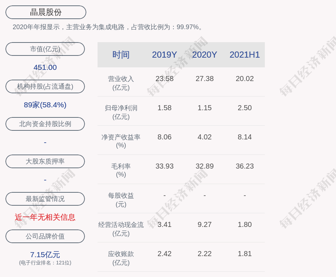Viewport: 336px width, 277px height.
Task: Click the 经营活动现金流(亿元) row label
Action: (121, 229)
